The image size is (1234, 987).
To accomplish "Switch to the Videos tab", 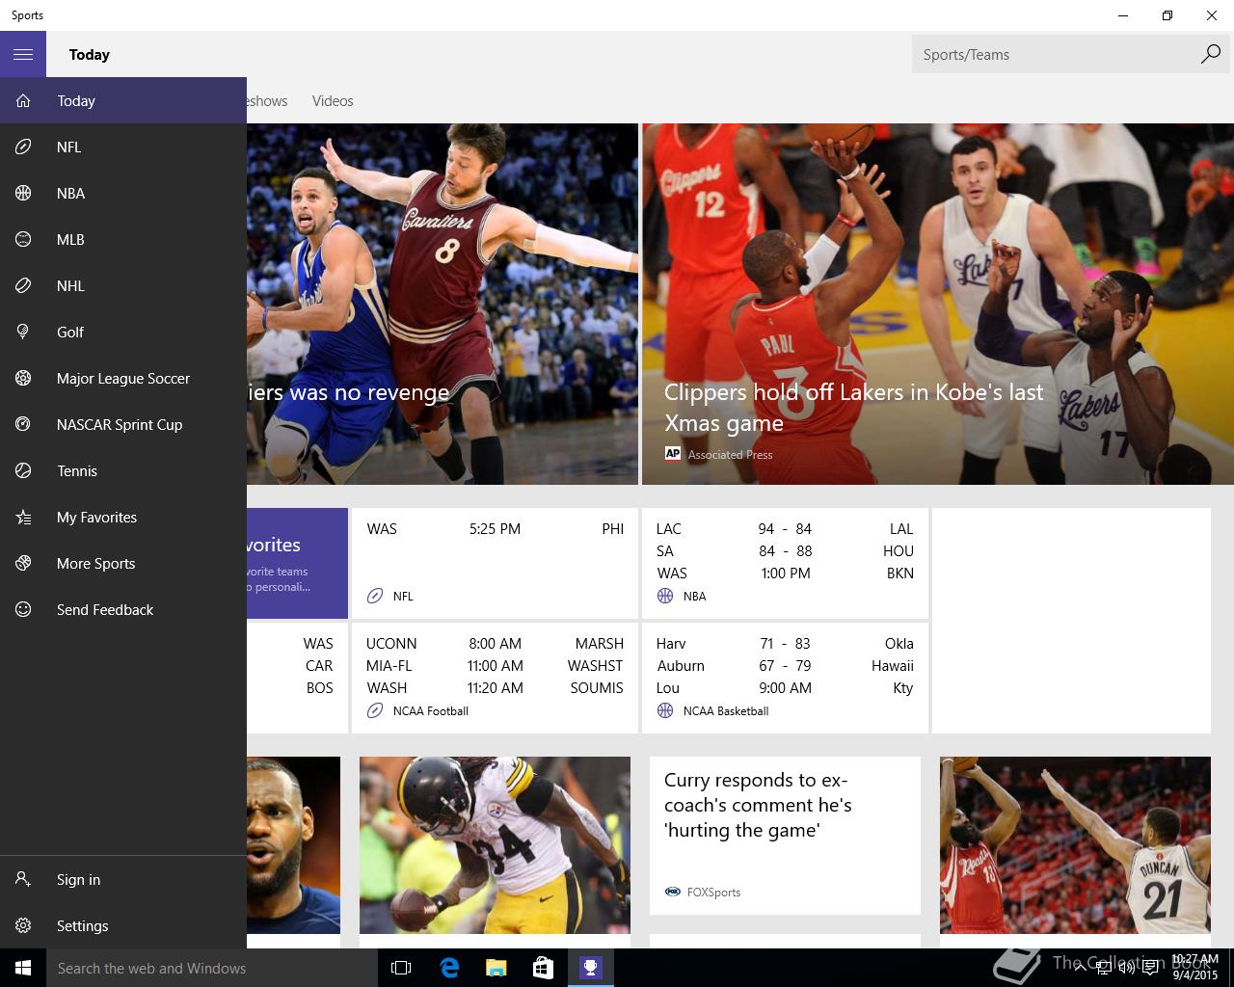I will 333,101.
